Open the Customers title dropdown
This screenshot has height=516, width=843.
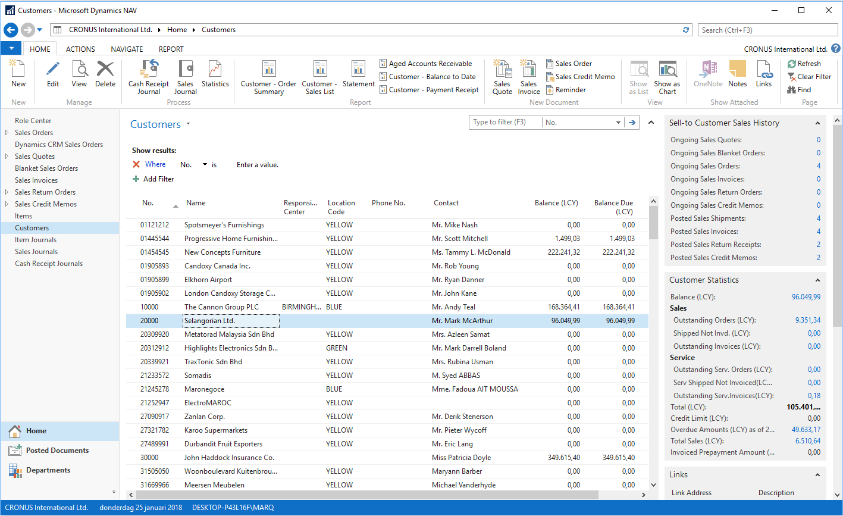189,124
